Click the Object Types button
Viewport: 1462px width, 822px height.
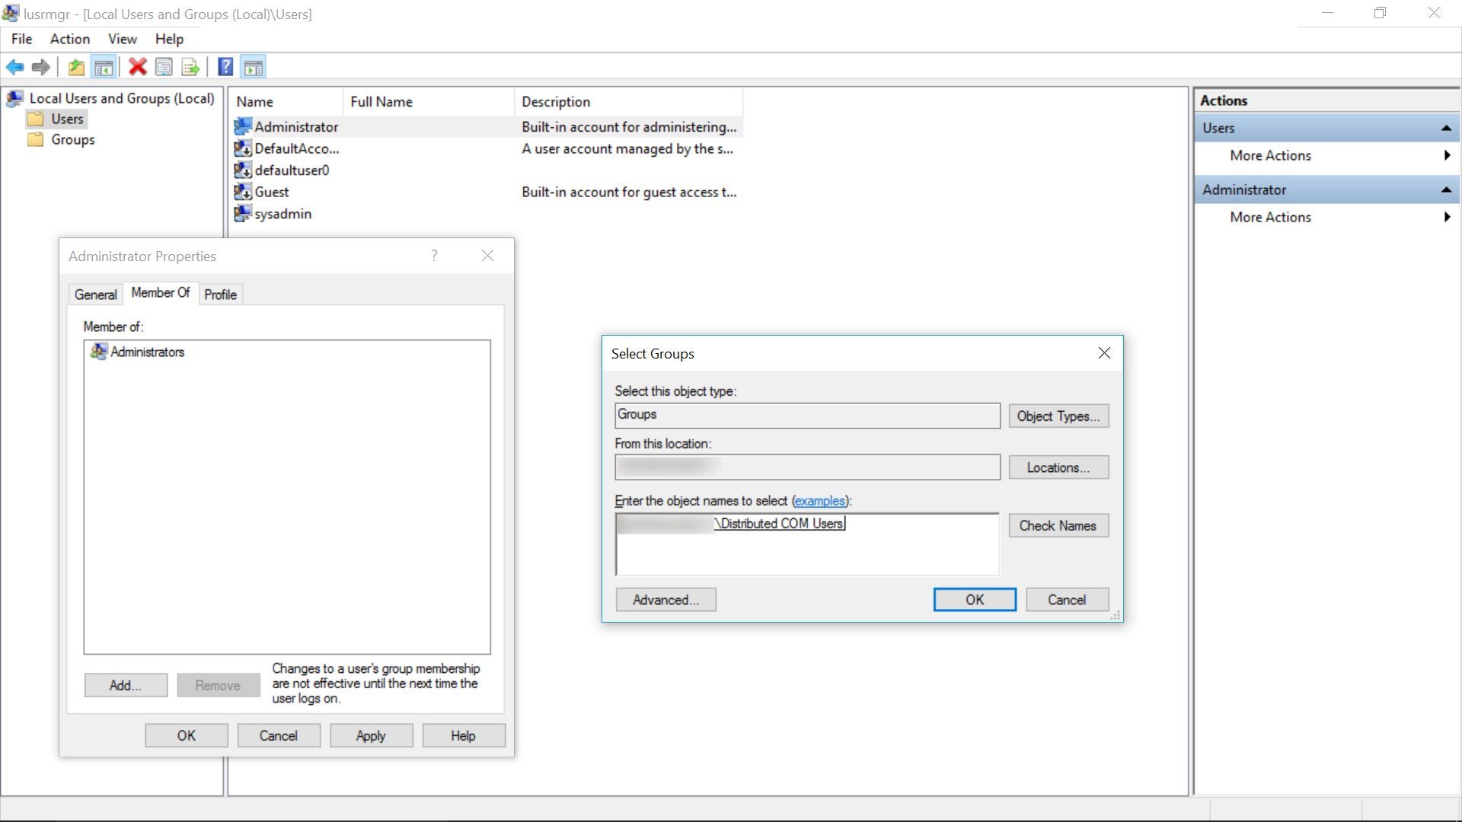[x=1058, y=416]
